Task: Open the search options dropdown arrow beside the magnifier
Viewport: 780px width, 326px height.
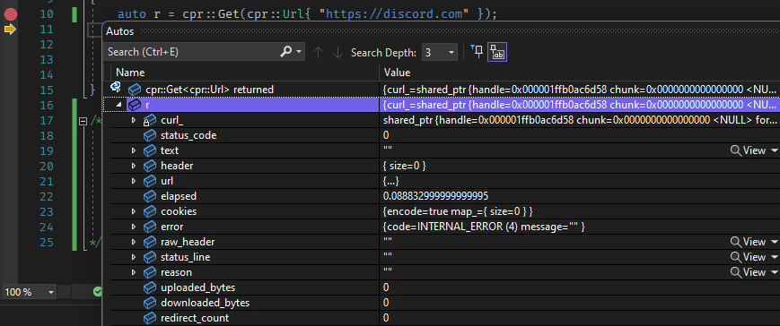Action: point(299,52)
